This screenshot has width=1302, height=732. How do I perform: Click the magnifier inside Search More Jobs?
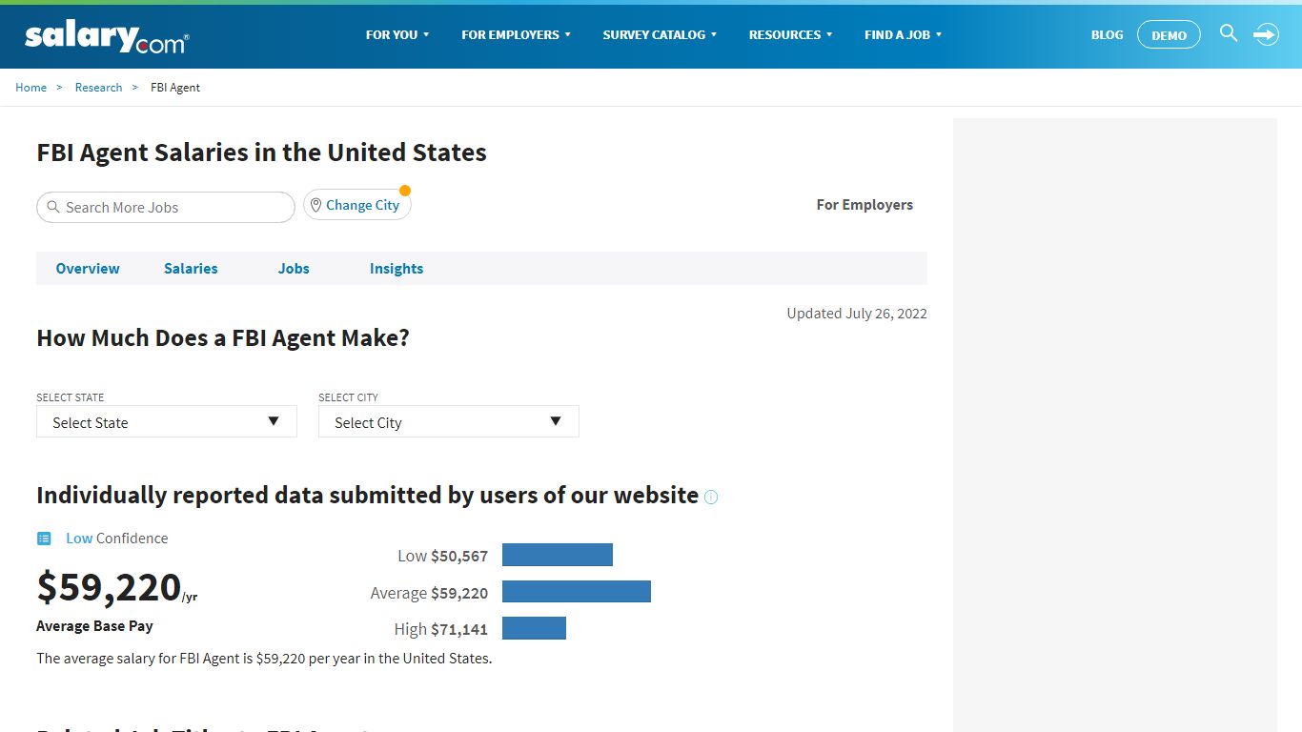pyautogui.click(x=53, y=207)
